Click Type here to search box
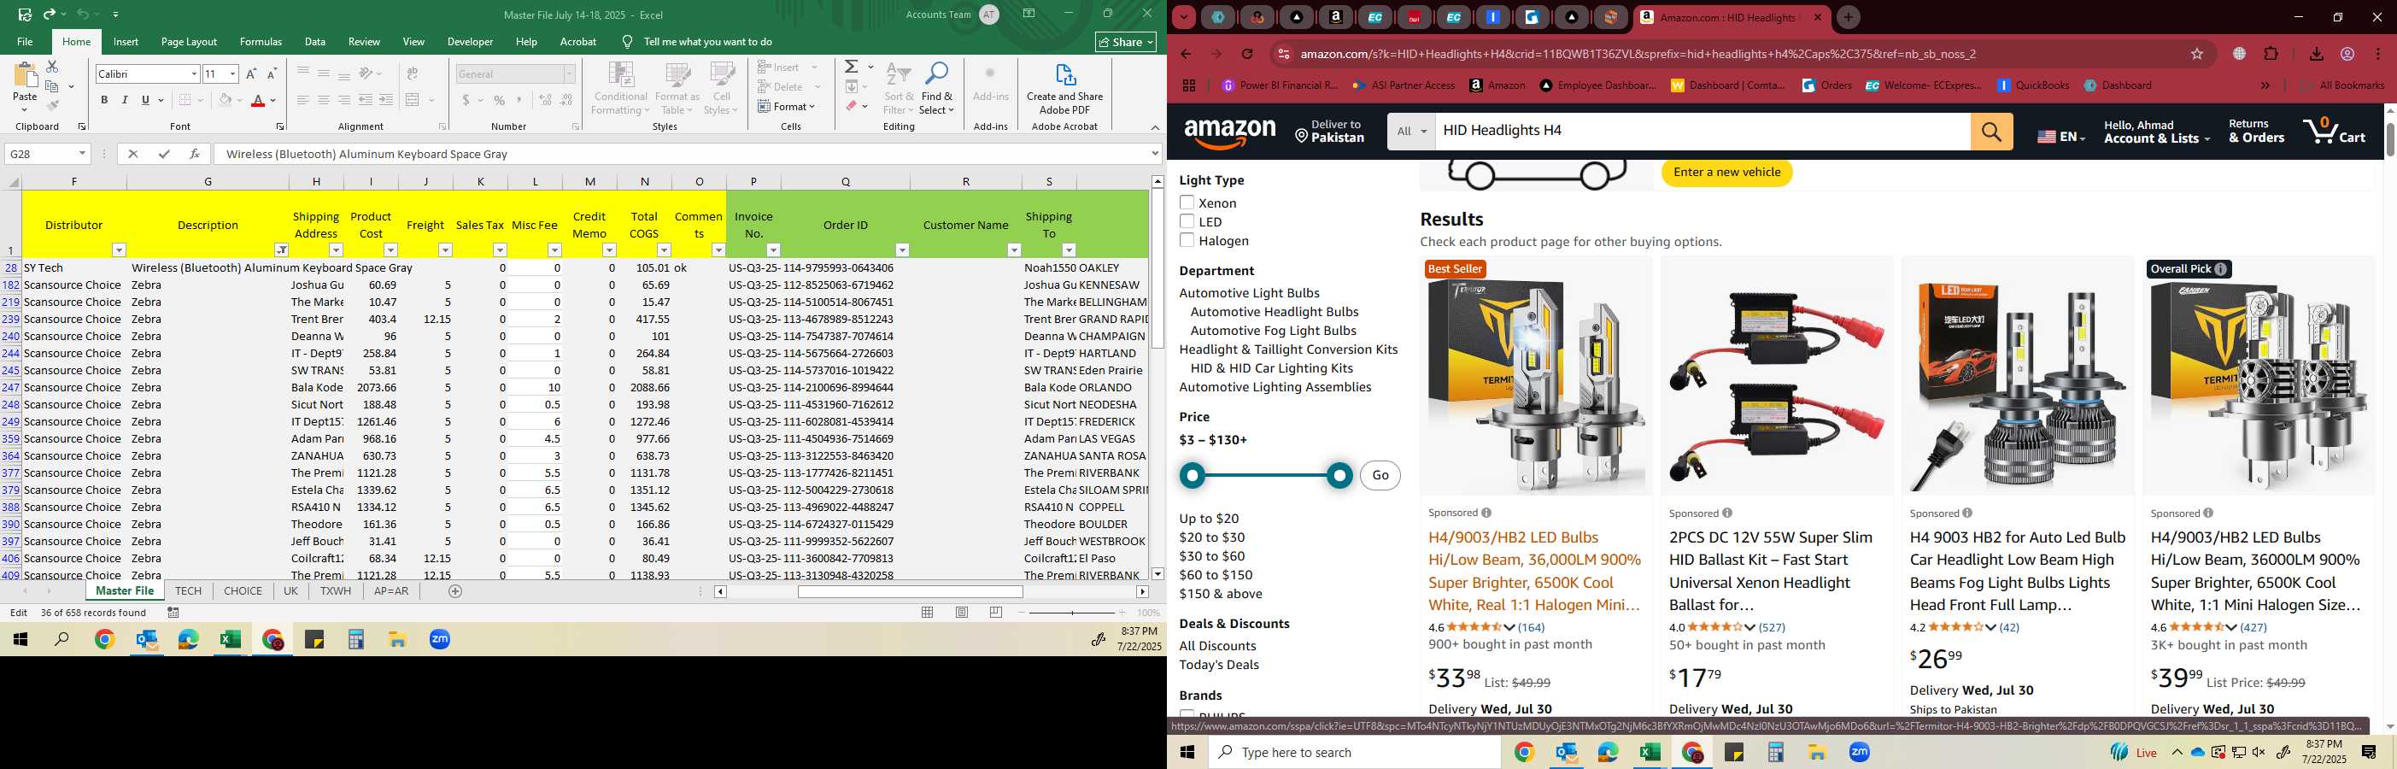Viewport: 2397px width, 769px height. point(1354,752)
